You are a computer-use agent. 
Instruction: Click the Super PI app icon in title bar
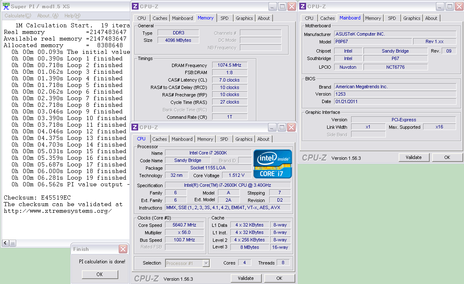6,6
